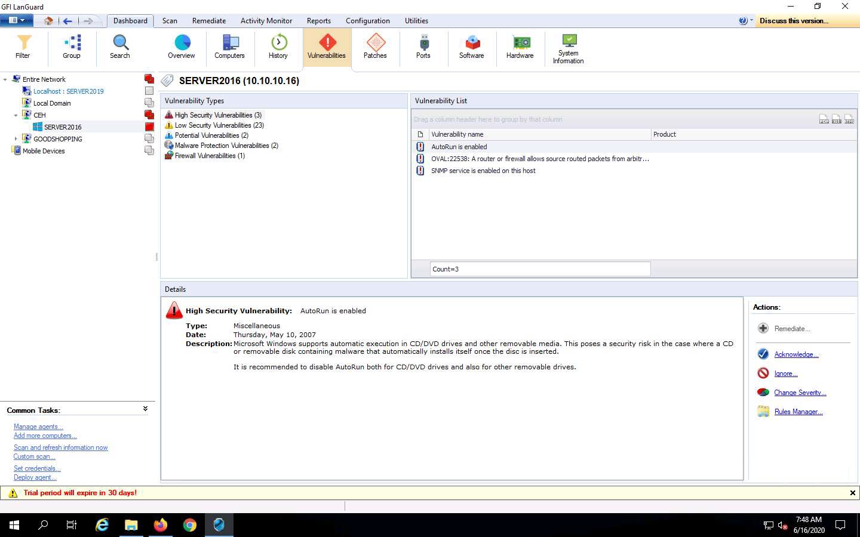
Task: Select the Vulnerabilities dashboard view
Action: [327, 47]
